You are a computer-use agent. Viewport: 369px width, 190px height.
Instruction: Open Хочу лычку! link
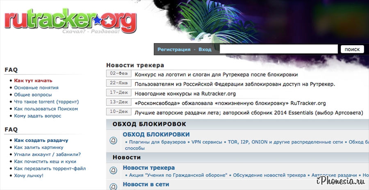pos(29,176)
